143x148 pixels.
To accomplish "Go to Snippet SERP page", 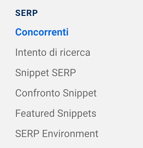I will (45, 73).
